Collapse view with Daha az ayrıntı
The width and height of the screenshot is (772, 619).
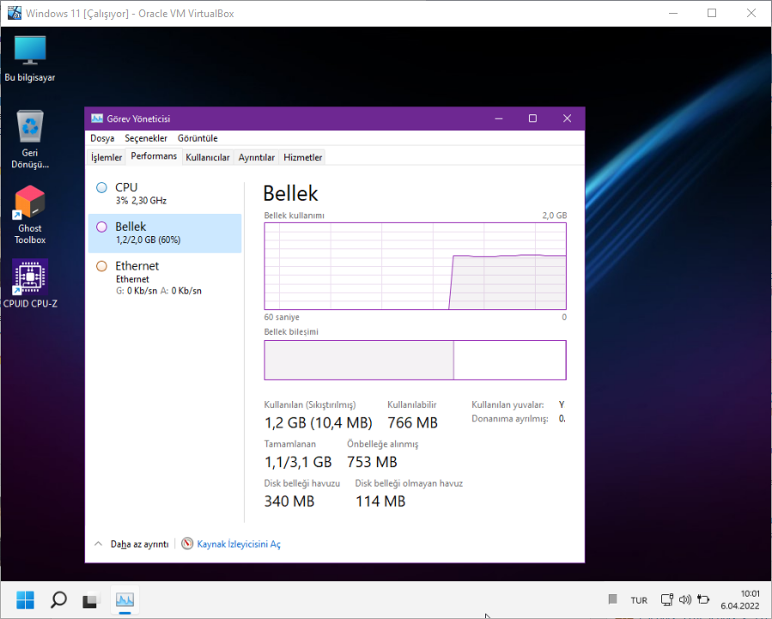(131, 543)
